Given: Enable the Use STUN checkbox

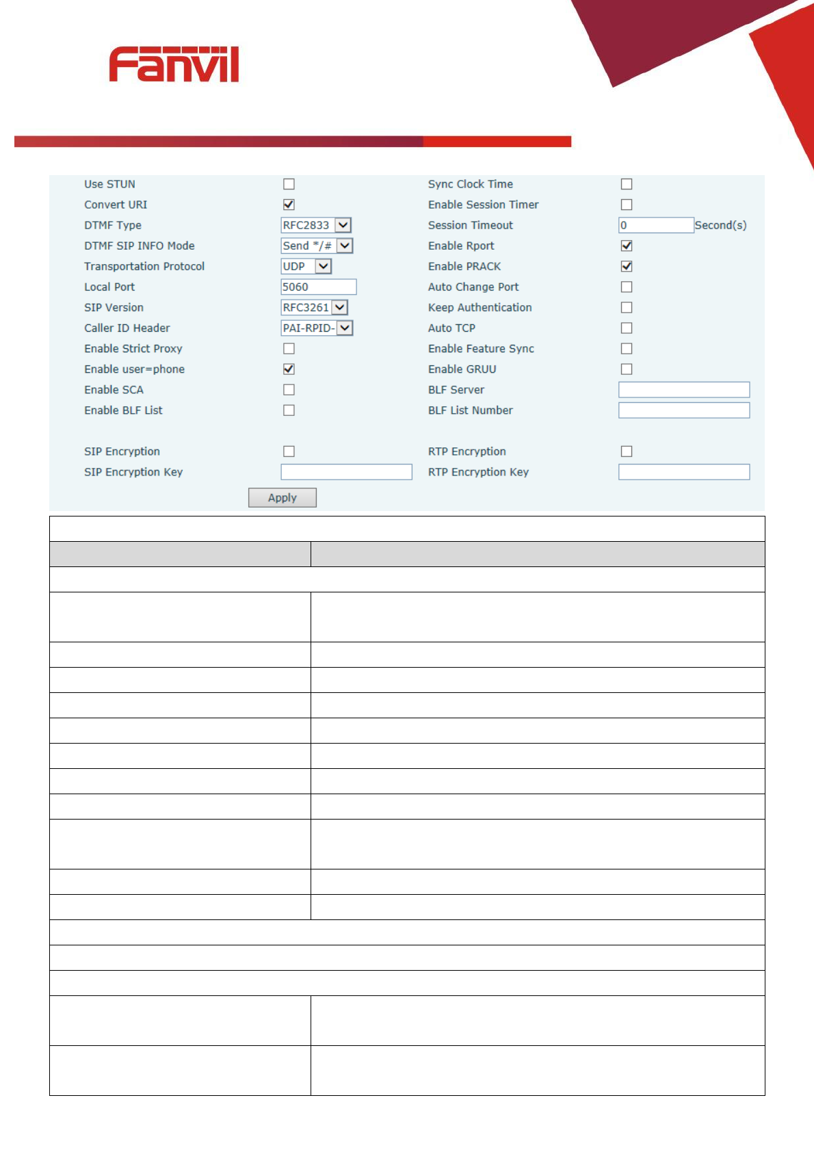Looking at the screenshot, I should pyautogui.click(x=289, y=184).
